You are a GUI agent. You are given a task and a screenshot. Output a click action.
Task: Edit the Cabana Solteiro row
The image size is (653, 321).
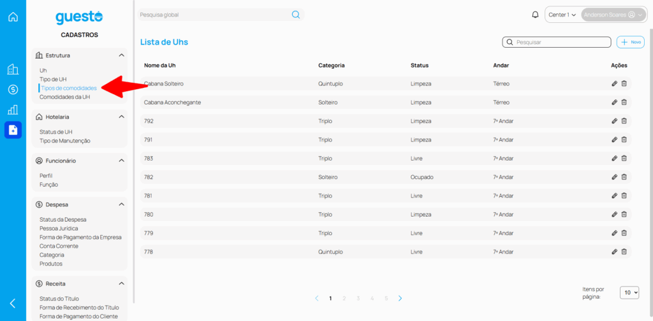tap(614, 83)
